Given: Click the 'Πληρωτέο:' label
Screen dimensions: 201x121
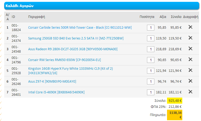Looking at the screenshot, I should [158, 115].
